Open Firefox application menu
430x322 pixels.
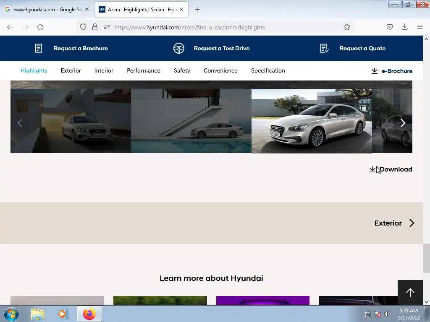point(420,27)
